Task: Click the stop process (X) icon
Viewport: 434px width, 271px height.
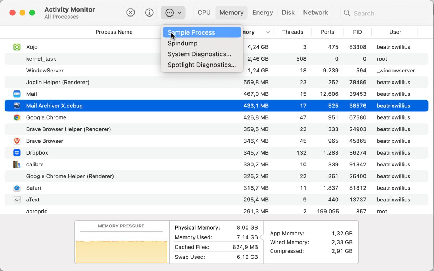Action: point(130,12)
